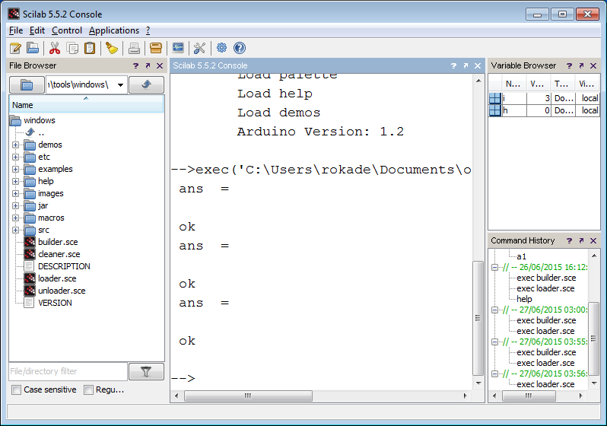
Task: Expand the src folder
Action: click(x=15, y=230)
